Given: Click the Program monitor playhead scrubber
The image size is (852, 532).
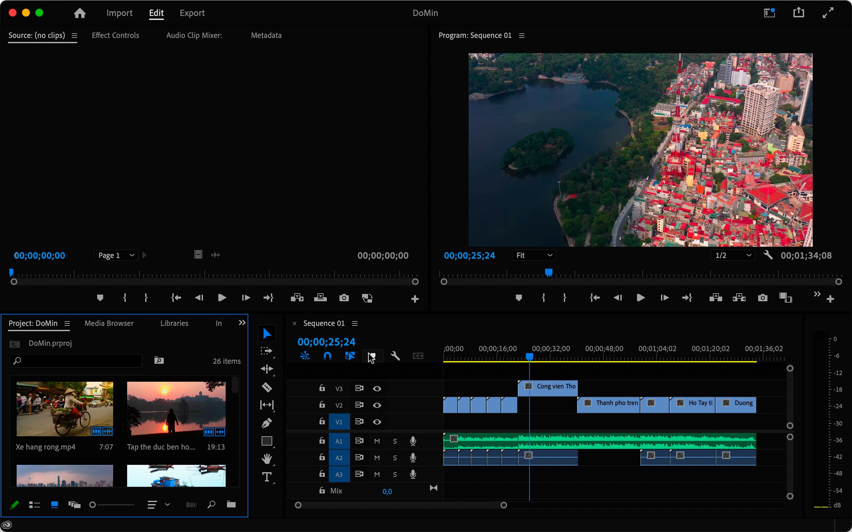Looking at the screenshot, I should point(548,272).
